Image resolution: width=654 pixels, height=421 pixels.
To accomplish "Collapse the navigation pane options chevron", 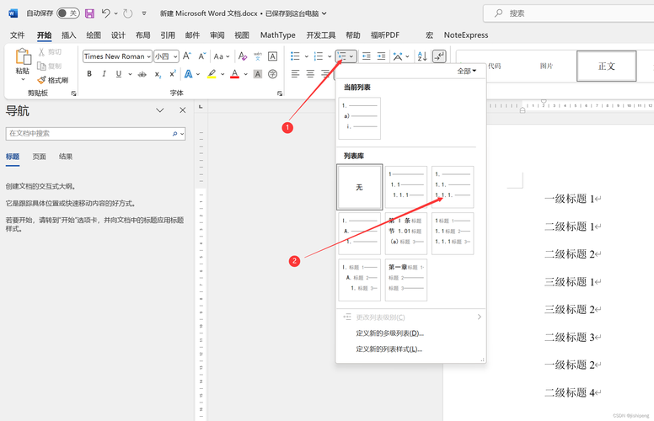I will coord(160,110).
